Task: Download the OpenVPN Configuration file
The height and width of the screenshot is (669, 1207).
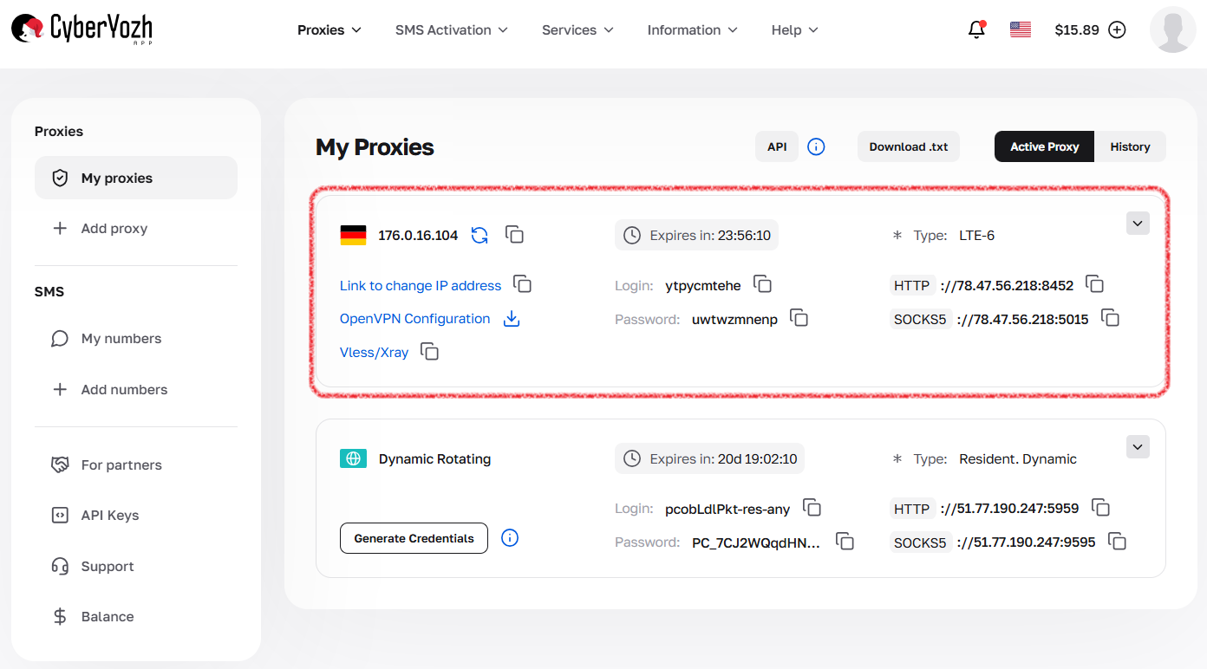Action: tap(511, 319)
